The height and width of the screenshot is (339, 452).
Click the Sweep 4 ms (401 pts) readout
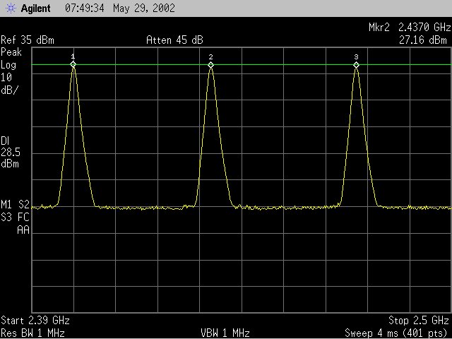(397, 332)
